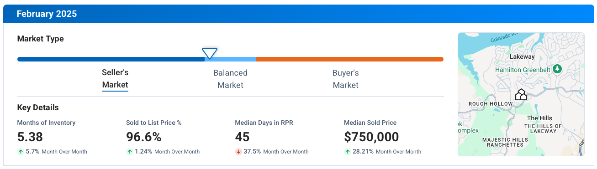The image size is (597, 169).
Task: Click the Months of Inventory label
Action: point(46,123)
